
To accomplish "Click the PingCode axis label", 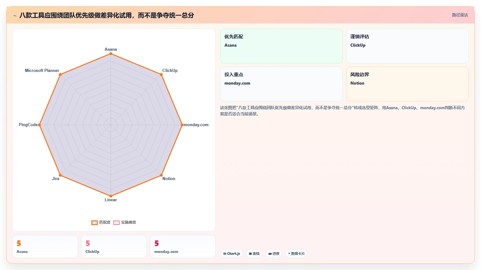I will point(28,125).
